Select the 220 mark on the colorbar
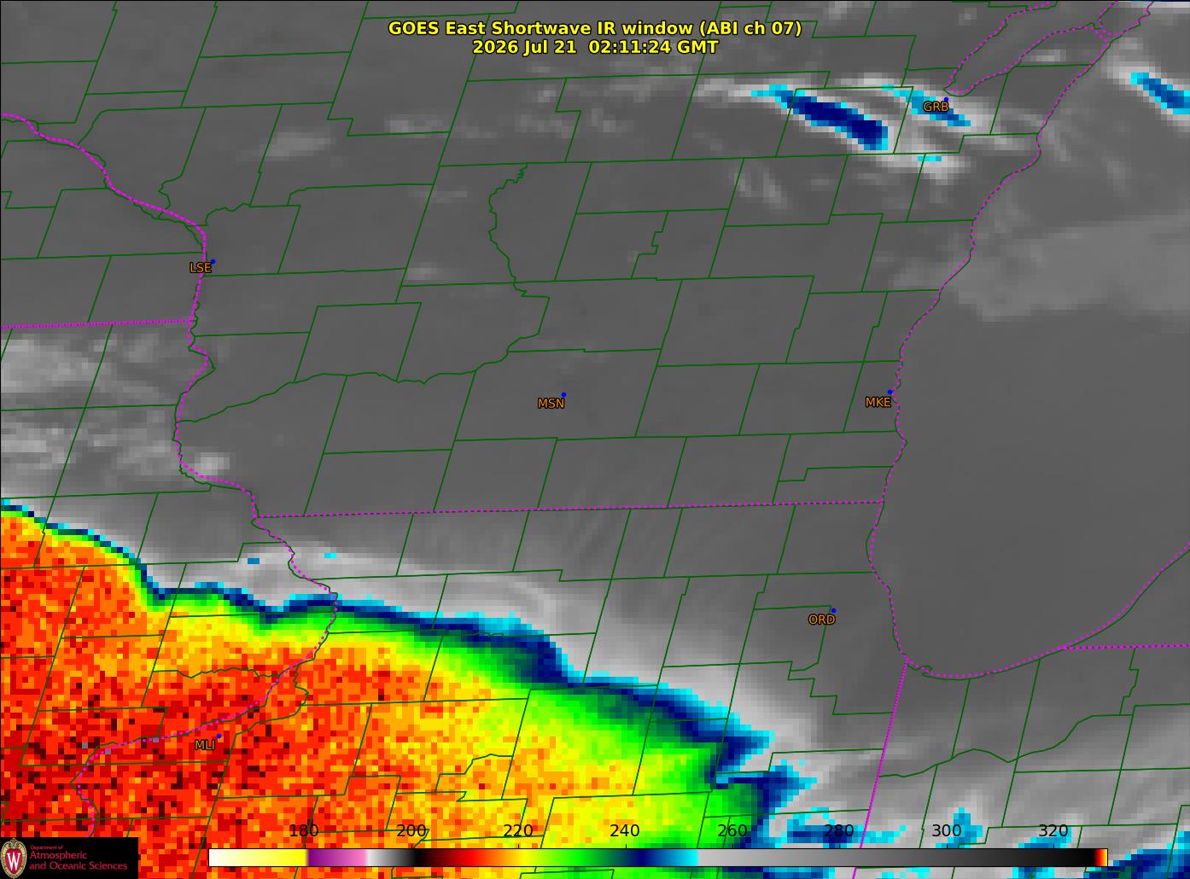Image resolution: width=1190 pixels, height=879 pixels. click(x=518, y=830)
